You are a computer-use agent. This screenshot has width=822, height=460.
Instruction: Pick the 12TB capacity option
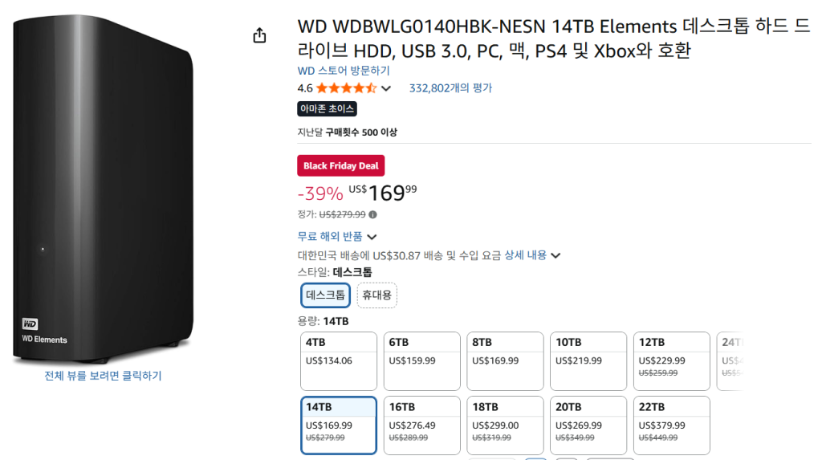pyautogui.click(x=671, y=360)
